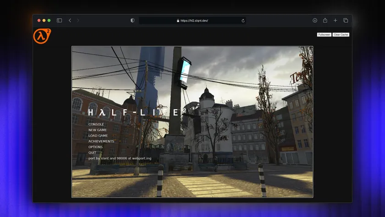
Task: Reload the page with refresh icon
Action: click(243, 21)
